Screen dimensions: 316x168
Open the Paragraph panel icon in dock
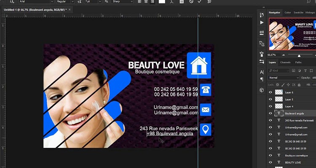click(262, 79)
